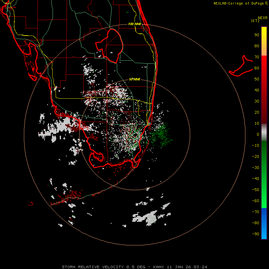Click the "NEXLAB-College of DuPage" credit text

point(239,3)
